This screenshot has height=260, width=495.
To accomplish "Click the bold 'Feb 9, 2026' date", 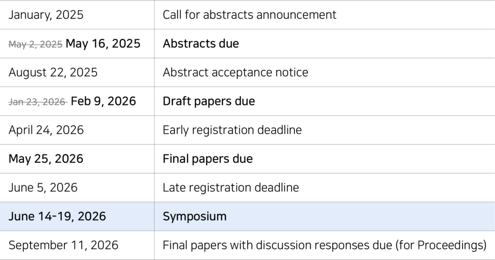I will coord(103,101).
